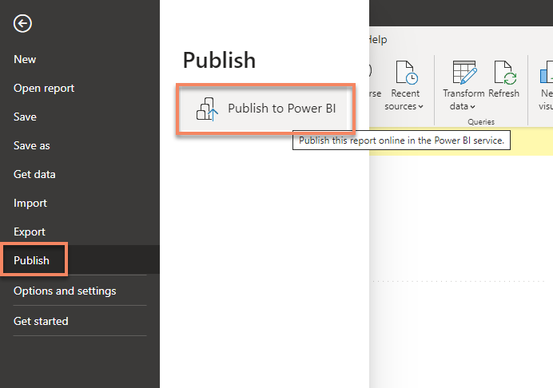Select Save in the File menu
553x388 pixels.
pyautogui.click(x=25, y=117)
